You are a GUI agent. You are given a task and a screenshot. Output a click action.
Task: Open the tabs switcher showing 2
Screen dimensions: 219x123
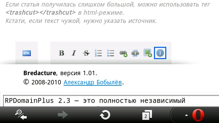pos(147,115)
